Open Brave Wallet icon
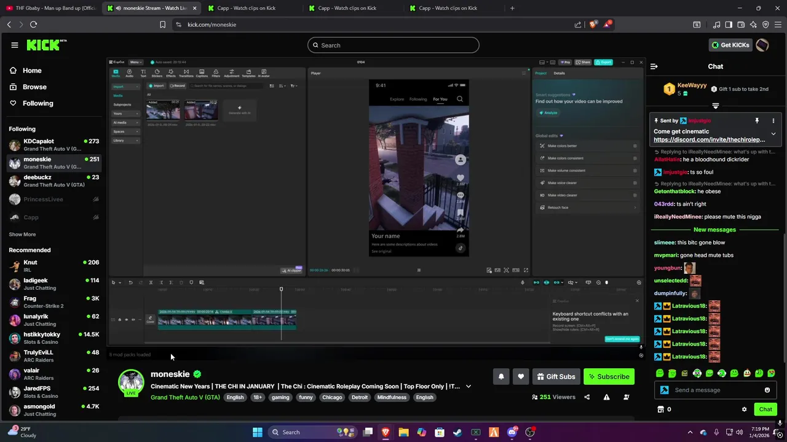Image resolution: width=787 pixels, height=442 pixels. tap(741, 25)
